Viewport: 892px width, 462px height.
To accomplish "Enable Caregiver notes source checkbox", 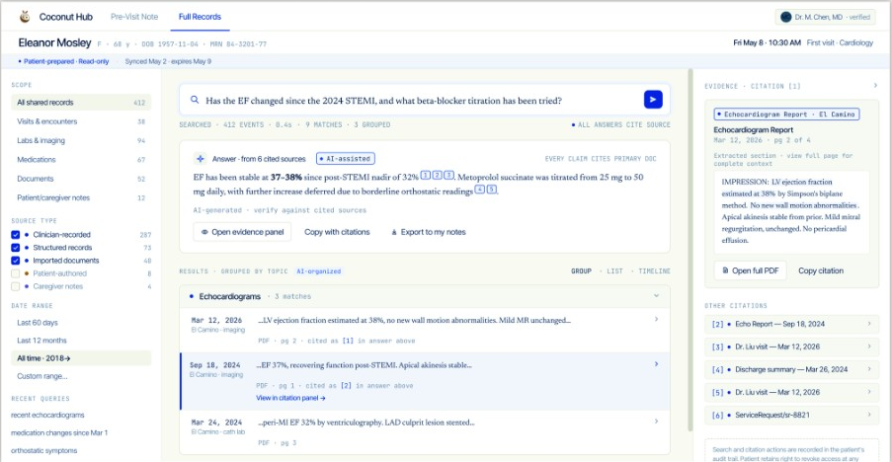I will point(16,287).
